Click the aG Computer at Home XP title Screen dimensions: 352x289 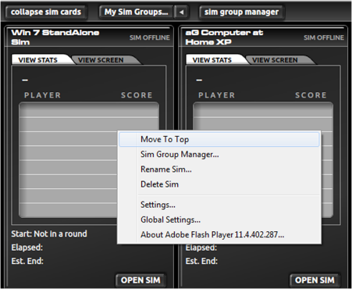[x=224, y=37]
